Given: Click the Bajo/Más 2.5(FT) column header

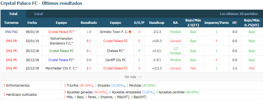Looking at the screenshot, I should click(x=193, y=23).
